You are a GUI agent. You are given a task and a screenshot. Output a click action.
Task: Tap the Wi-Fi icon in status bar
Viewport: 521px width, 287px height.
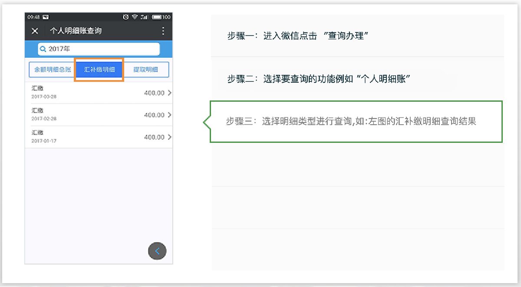135,17
